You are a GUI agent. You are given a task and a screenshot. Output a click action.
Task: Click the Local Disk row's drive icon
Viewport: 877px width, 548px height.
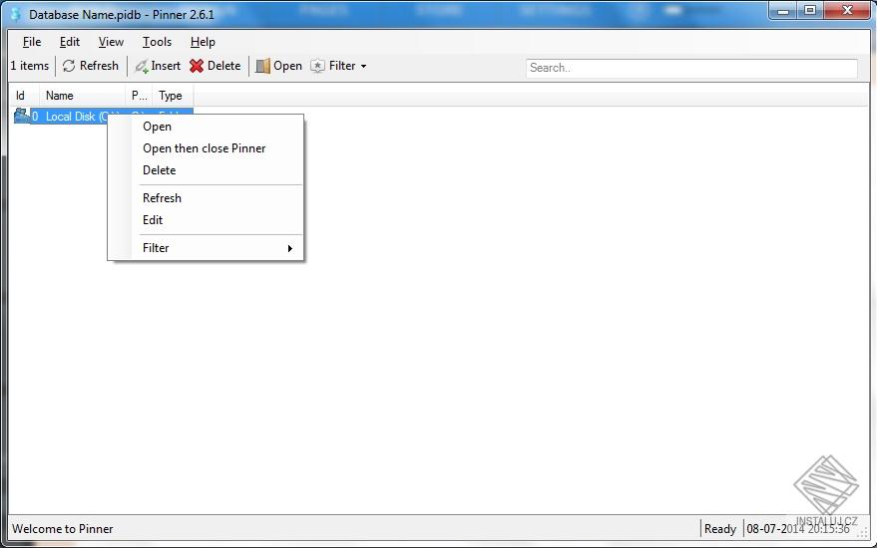(x=21, y=116)
